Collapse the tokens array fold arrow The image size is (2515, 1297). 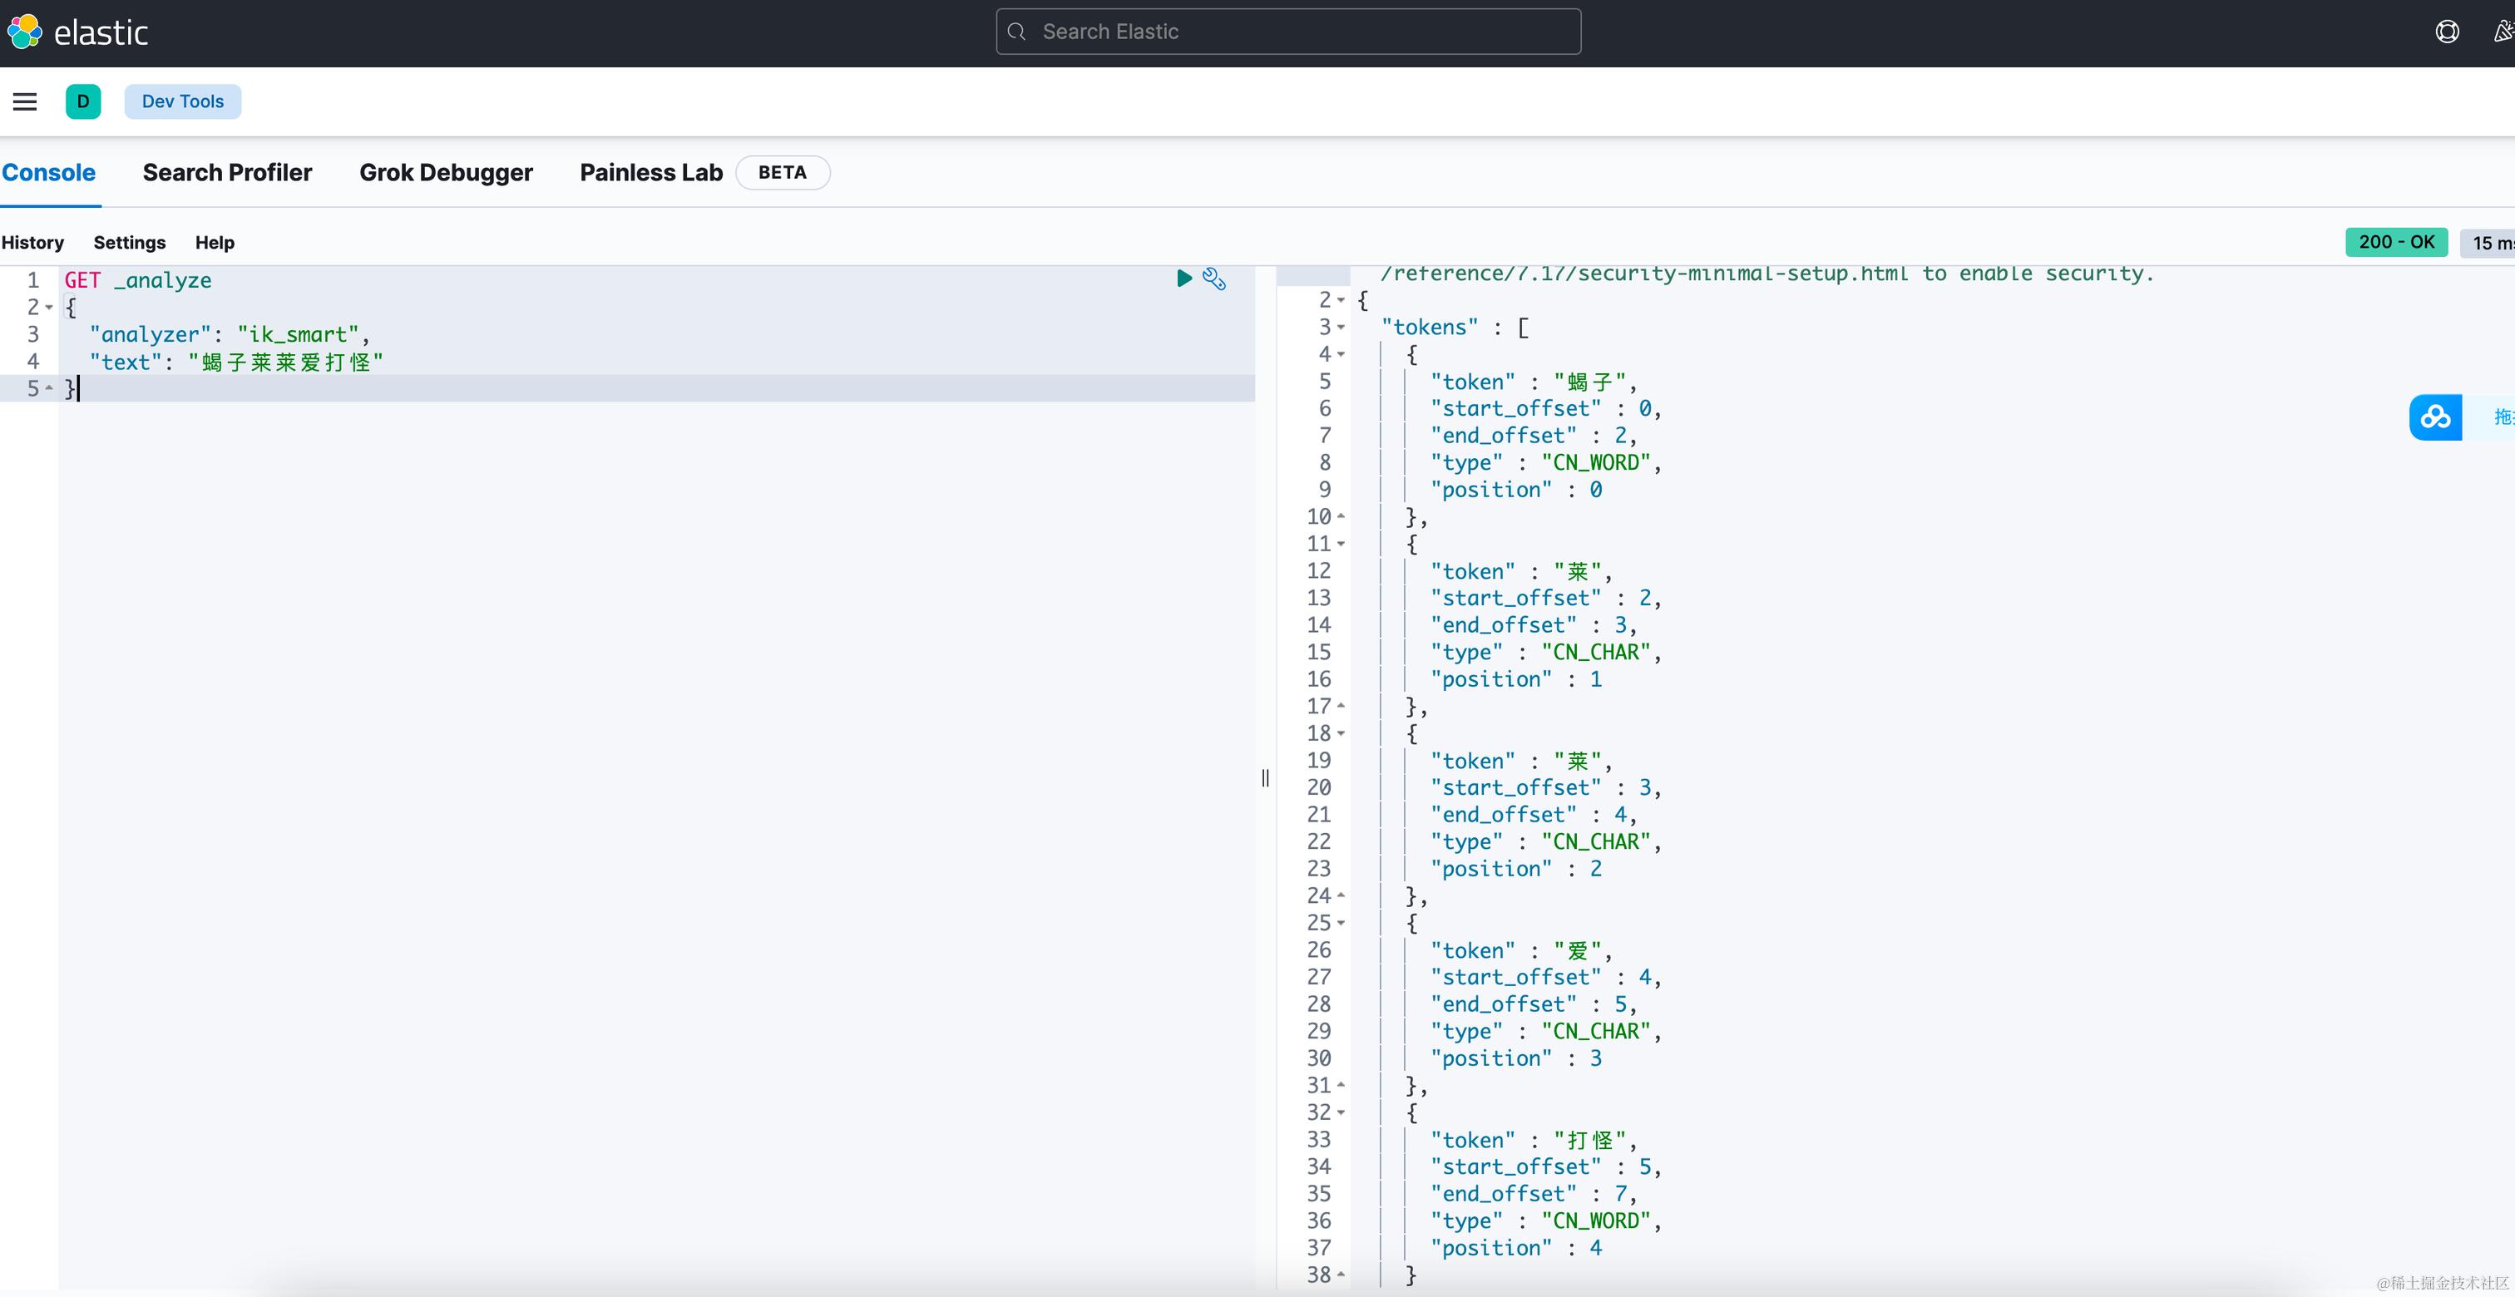[x=1341, y=327]
